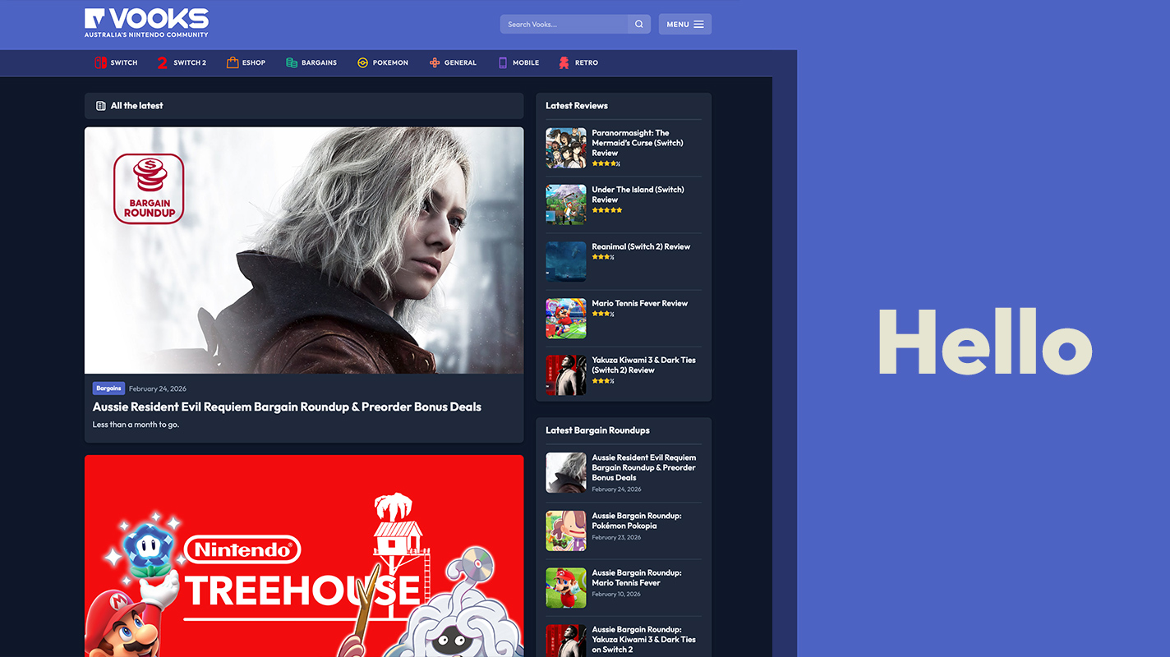Open the Resident Evil Requiem bargain headline
This screenshot has height=657, width=1170.
tap(287, 407)
